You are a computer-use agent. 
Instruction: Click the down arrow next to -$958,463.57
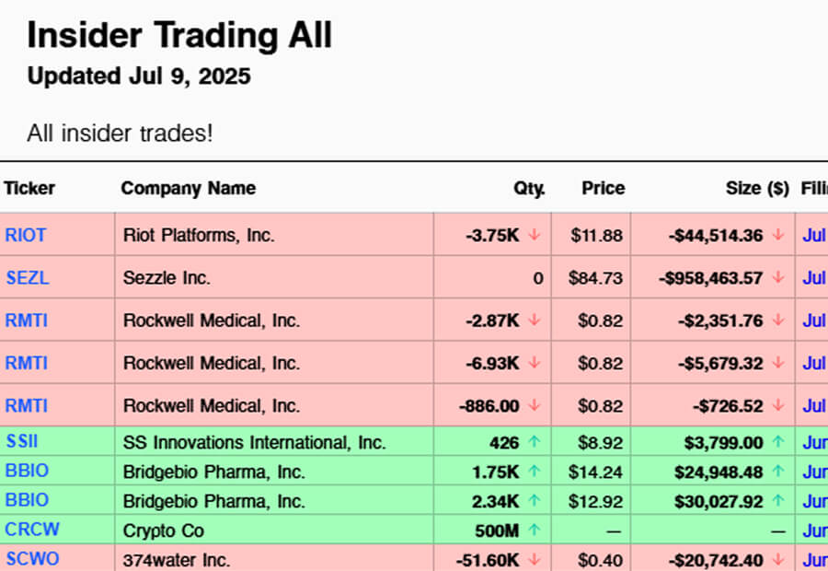778,277
